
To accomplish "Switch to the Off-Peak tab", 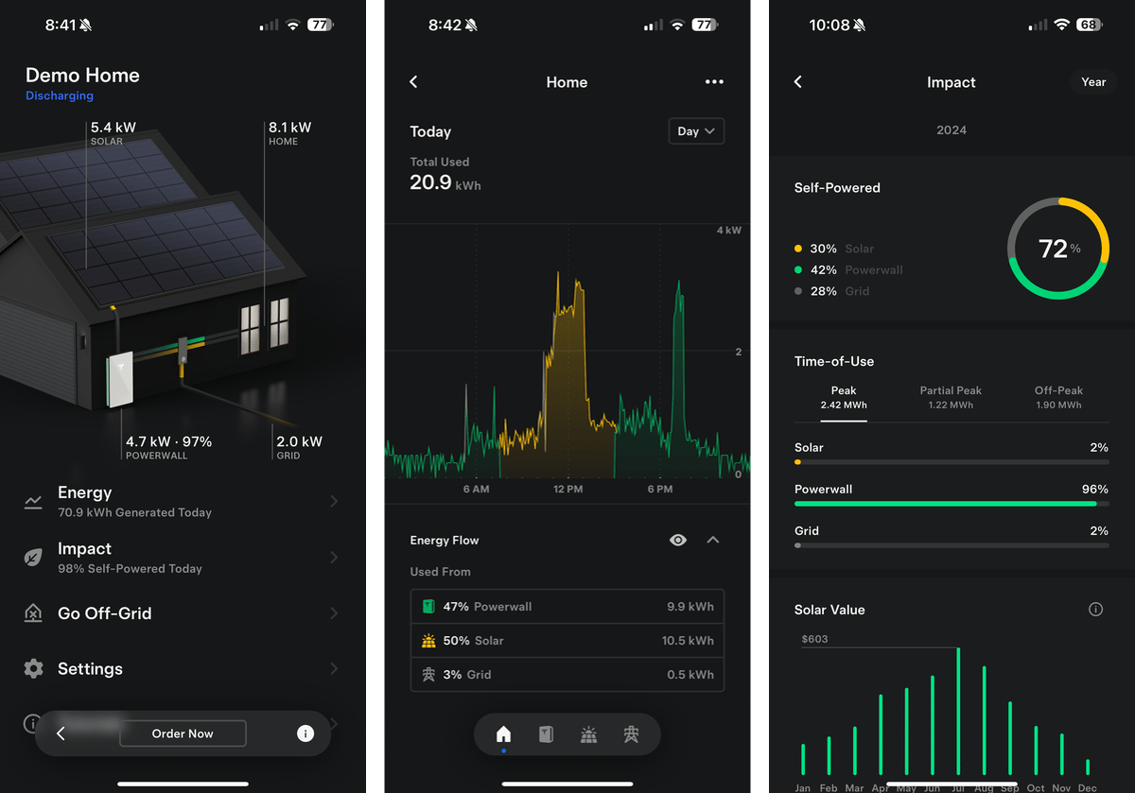I will click(1058, 398).
